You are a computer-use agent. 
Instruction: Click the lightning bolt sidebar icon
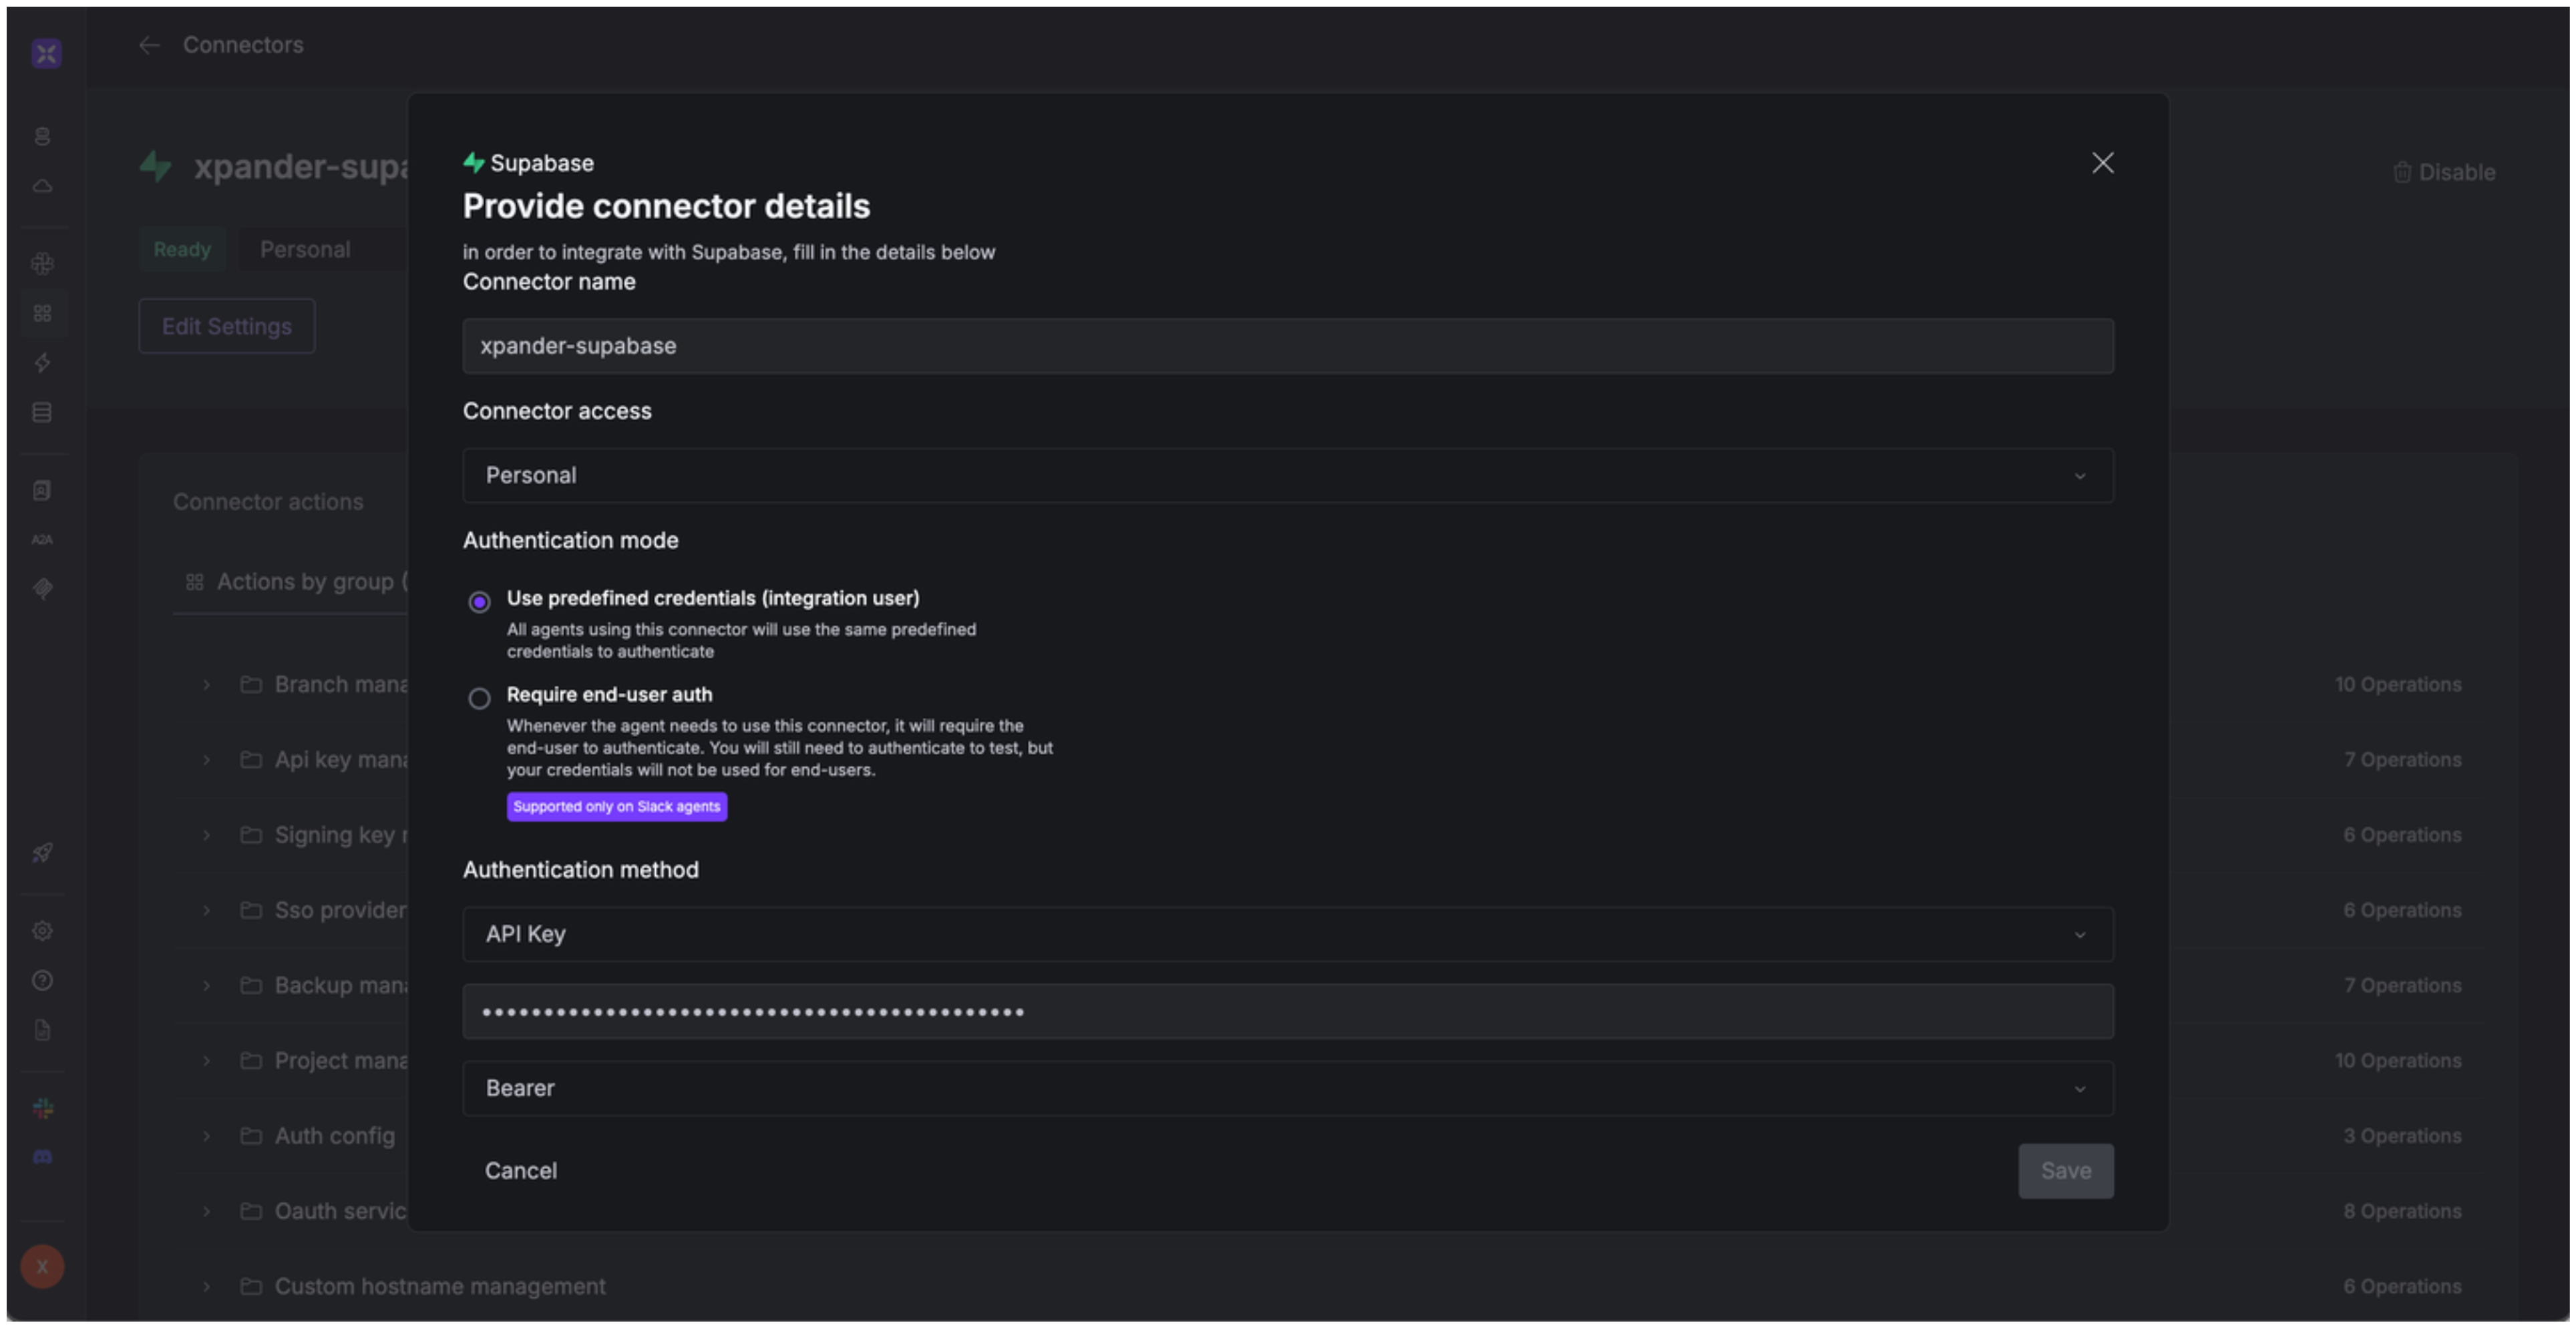42,363
